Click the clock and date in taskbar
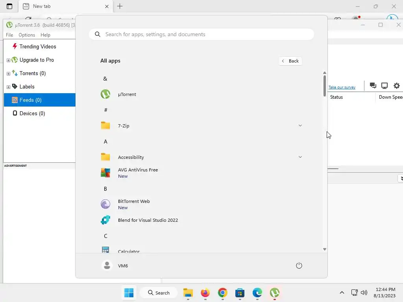The width and height of the screenshot is (403, 302). click(x=385, y=293)
